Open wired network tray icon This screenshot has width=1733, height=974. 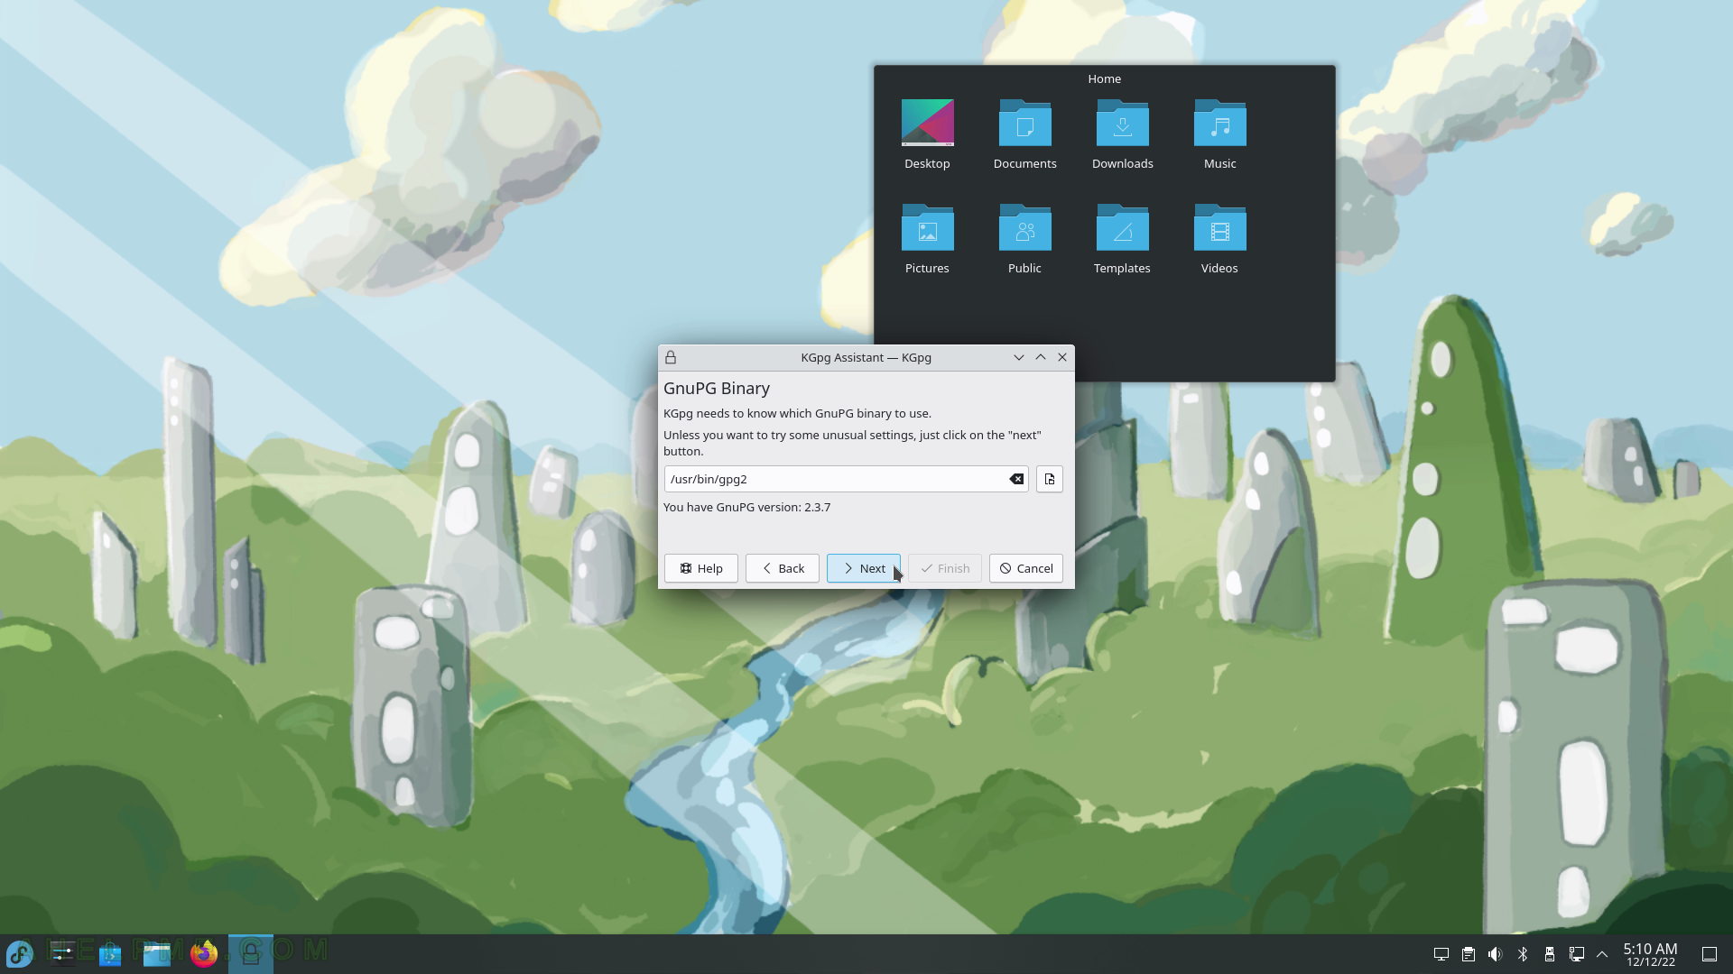(1577, 954)
